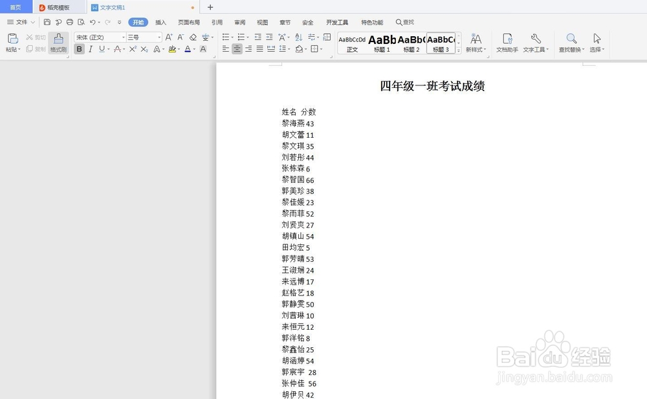The image size is (647, 399).
Task: Switch to the 引用 ribbon tab
Action: pos(217,22)
